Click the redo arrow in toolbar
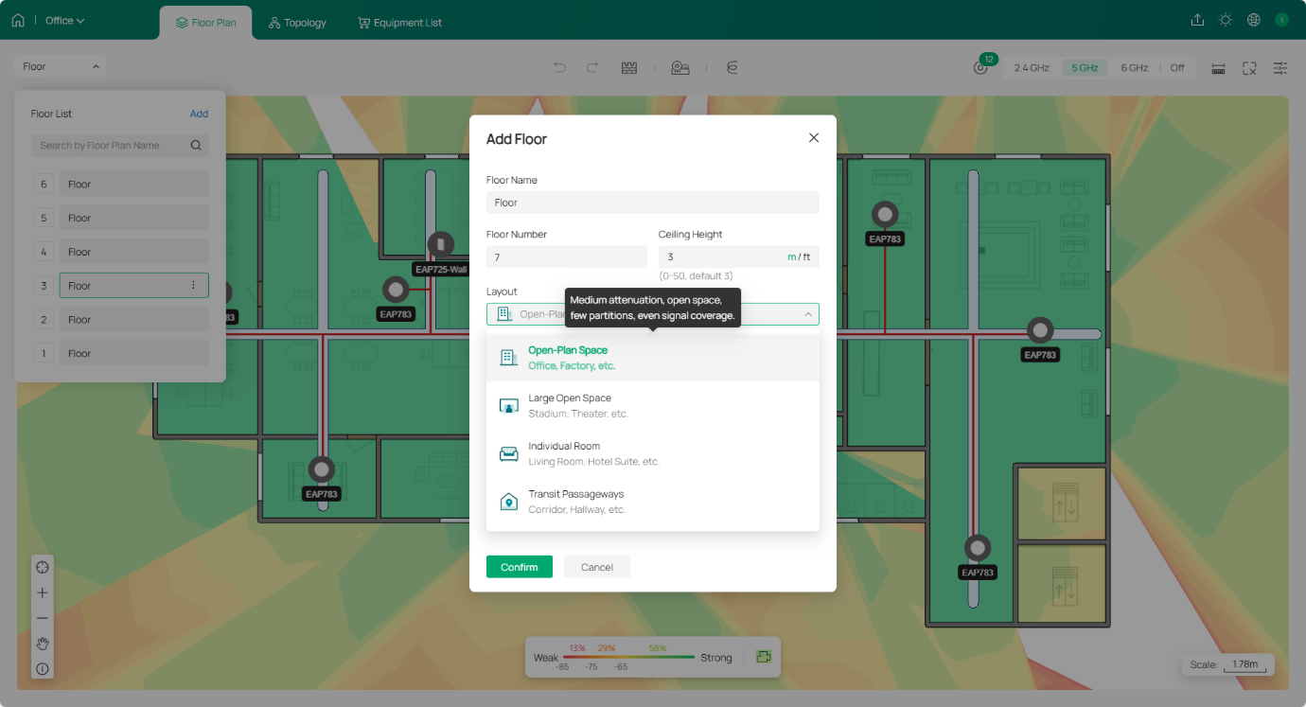Screen dimensions: 1306x707 click(592, 67)
